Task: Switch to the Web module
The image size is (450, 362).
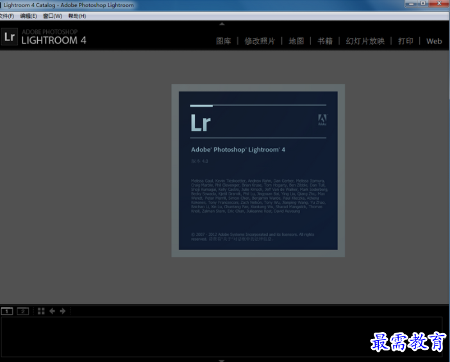Action: [434, 41]
